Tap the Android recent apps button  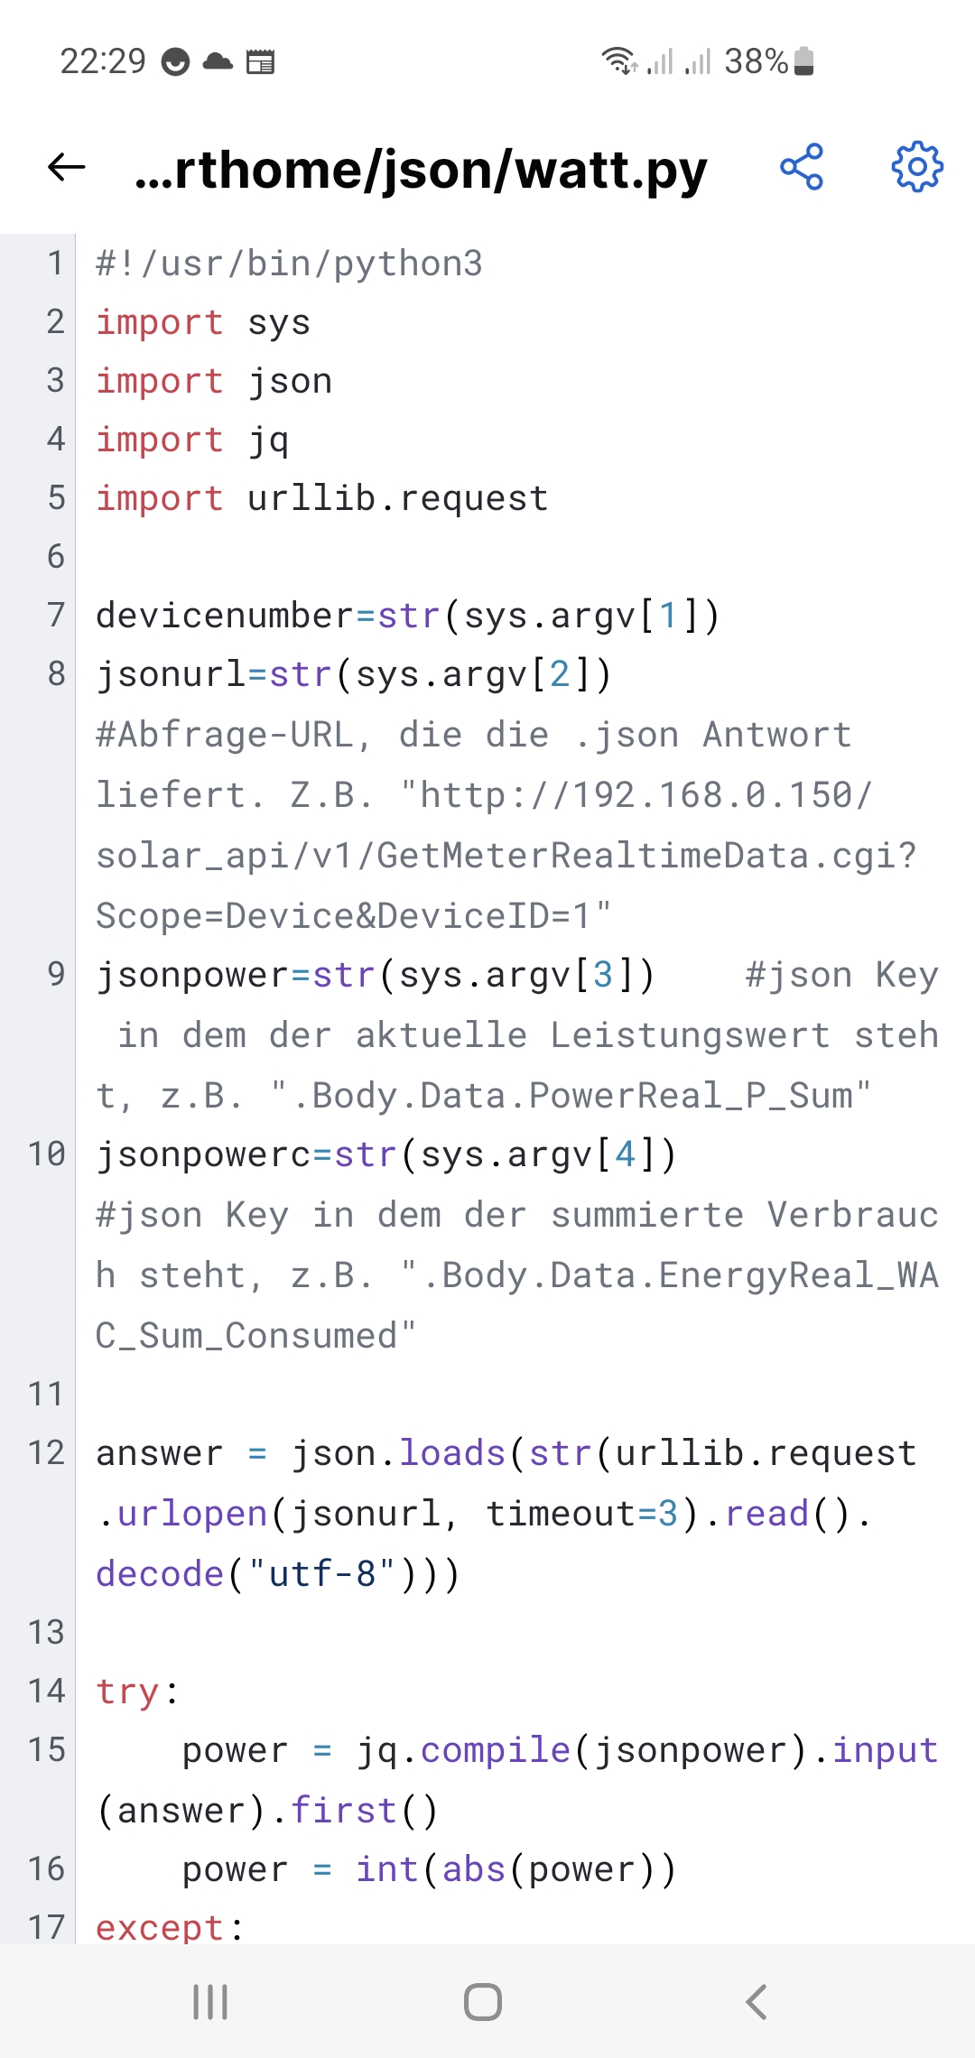click(210, 2001)
